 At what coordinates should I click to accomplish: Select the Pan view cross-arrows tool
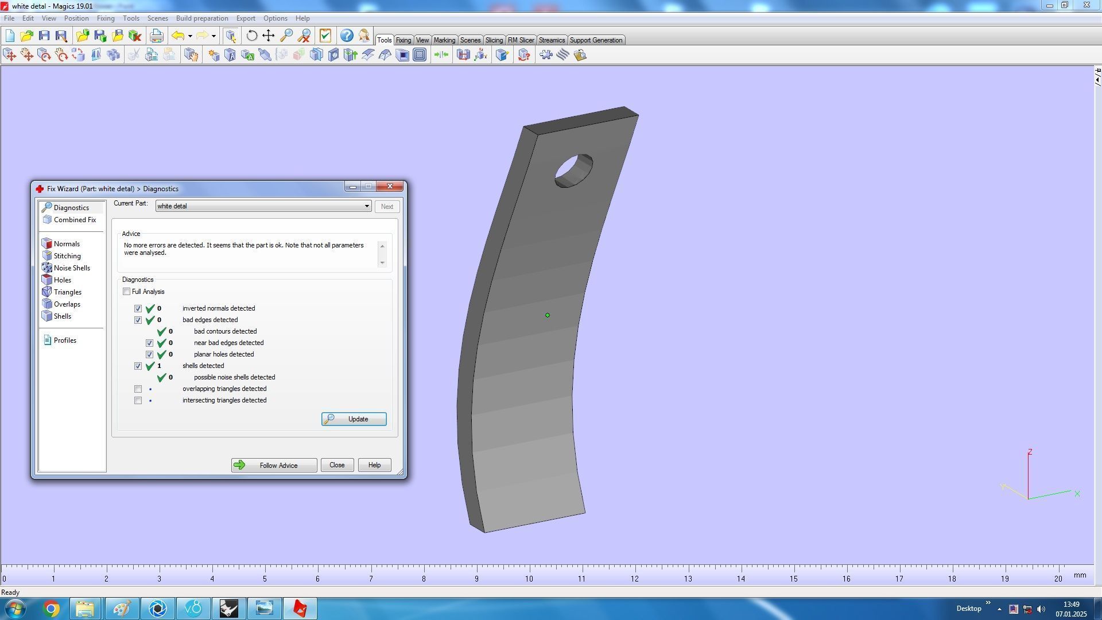[x=269, y=36]
